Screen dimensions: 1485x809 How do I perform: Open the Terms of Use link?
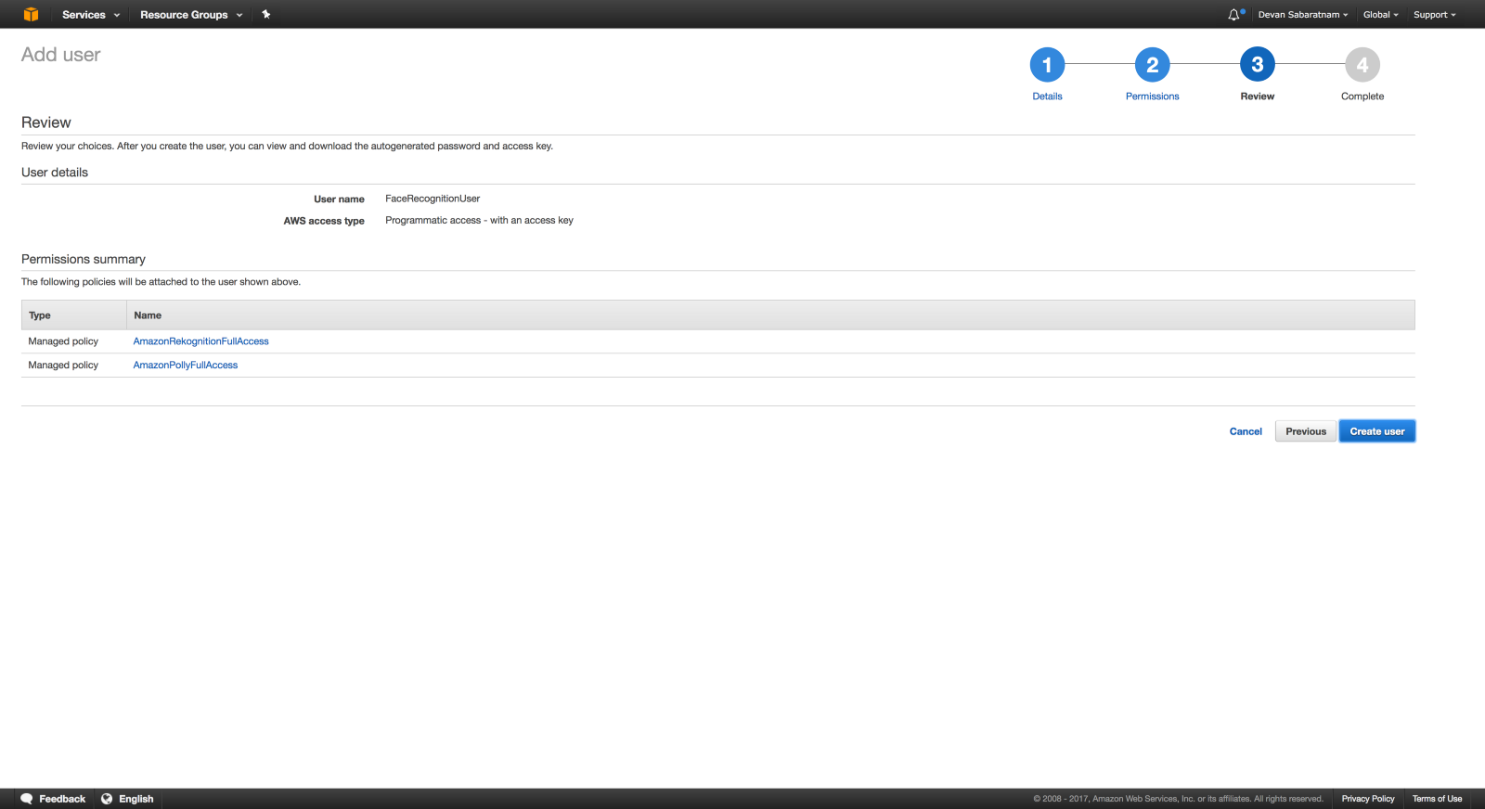(x=1437, y=799)
